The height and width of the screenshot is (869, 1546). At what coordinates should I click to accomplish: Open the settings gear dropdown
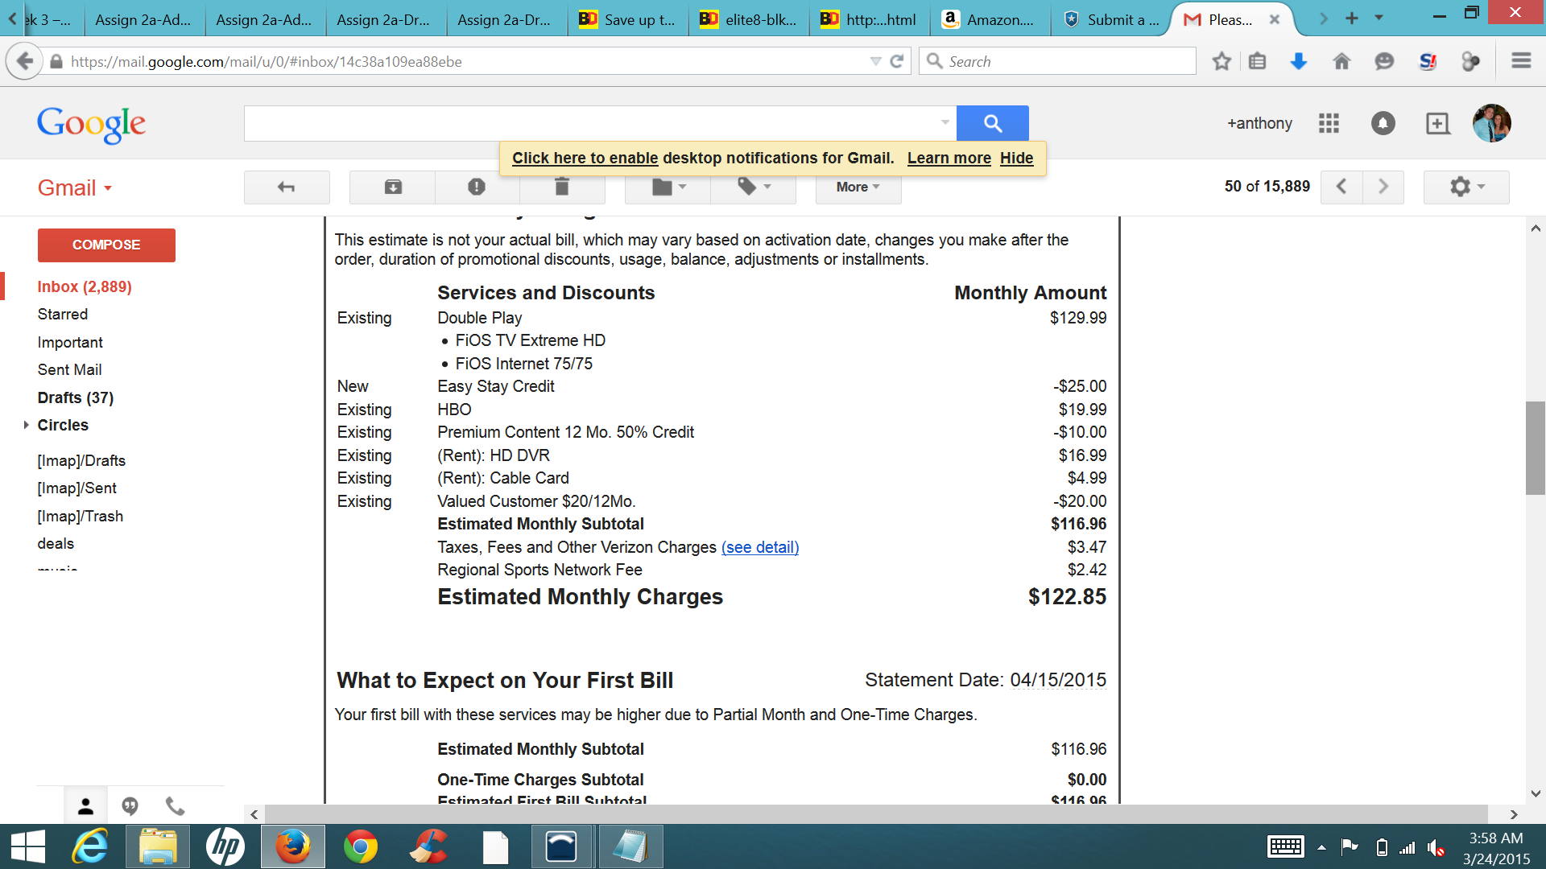(x=1465, y=187)
